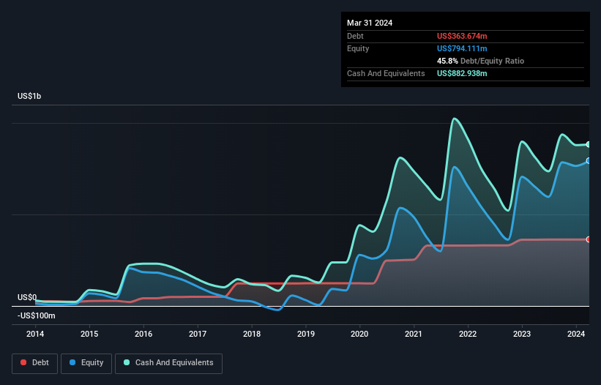Click the red Debt endpoint marker
This screenshot has height=385, width=601.
[589, 239]
